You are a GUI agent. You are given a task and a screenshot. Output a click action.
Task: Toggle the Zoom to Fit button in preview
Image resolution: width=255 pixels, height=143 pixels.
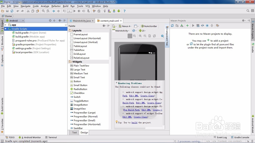point(130,36)
